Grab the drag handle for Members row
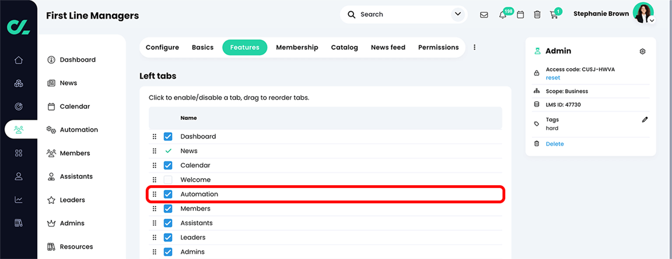Image resolution: width=672 pixels, height=259 pixels. (155, 208)
